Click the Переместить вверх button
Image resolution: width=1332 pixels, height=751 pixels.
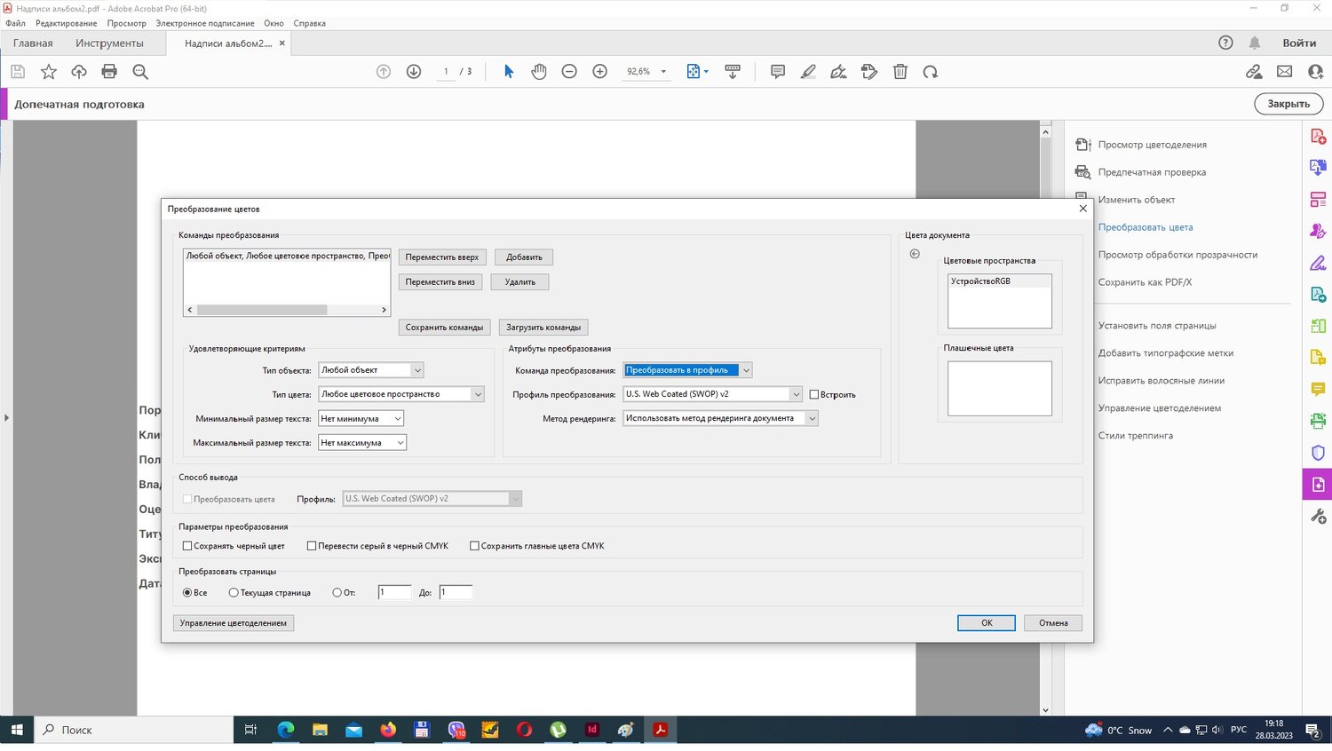[x=442, y=257]
